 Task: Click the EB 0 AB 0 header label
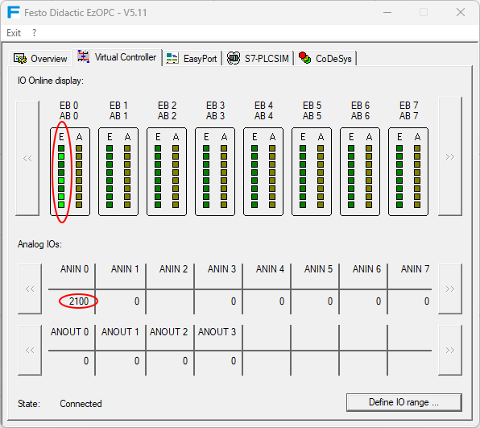coord(69,110)
